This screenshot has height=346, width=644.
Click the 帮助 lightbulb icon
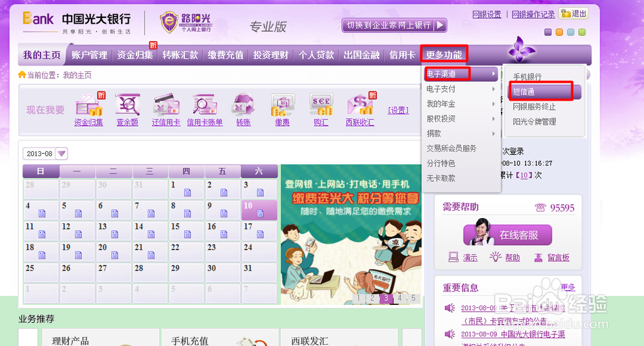pos(495,257)
